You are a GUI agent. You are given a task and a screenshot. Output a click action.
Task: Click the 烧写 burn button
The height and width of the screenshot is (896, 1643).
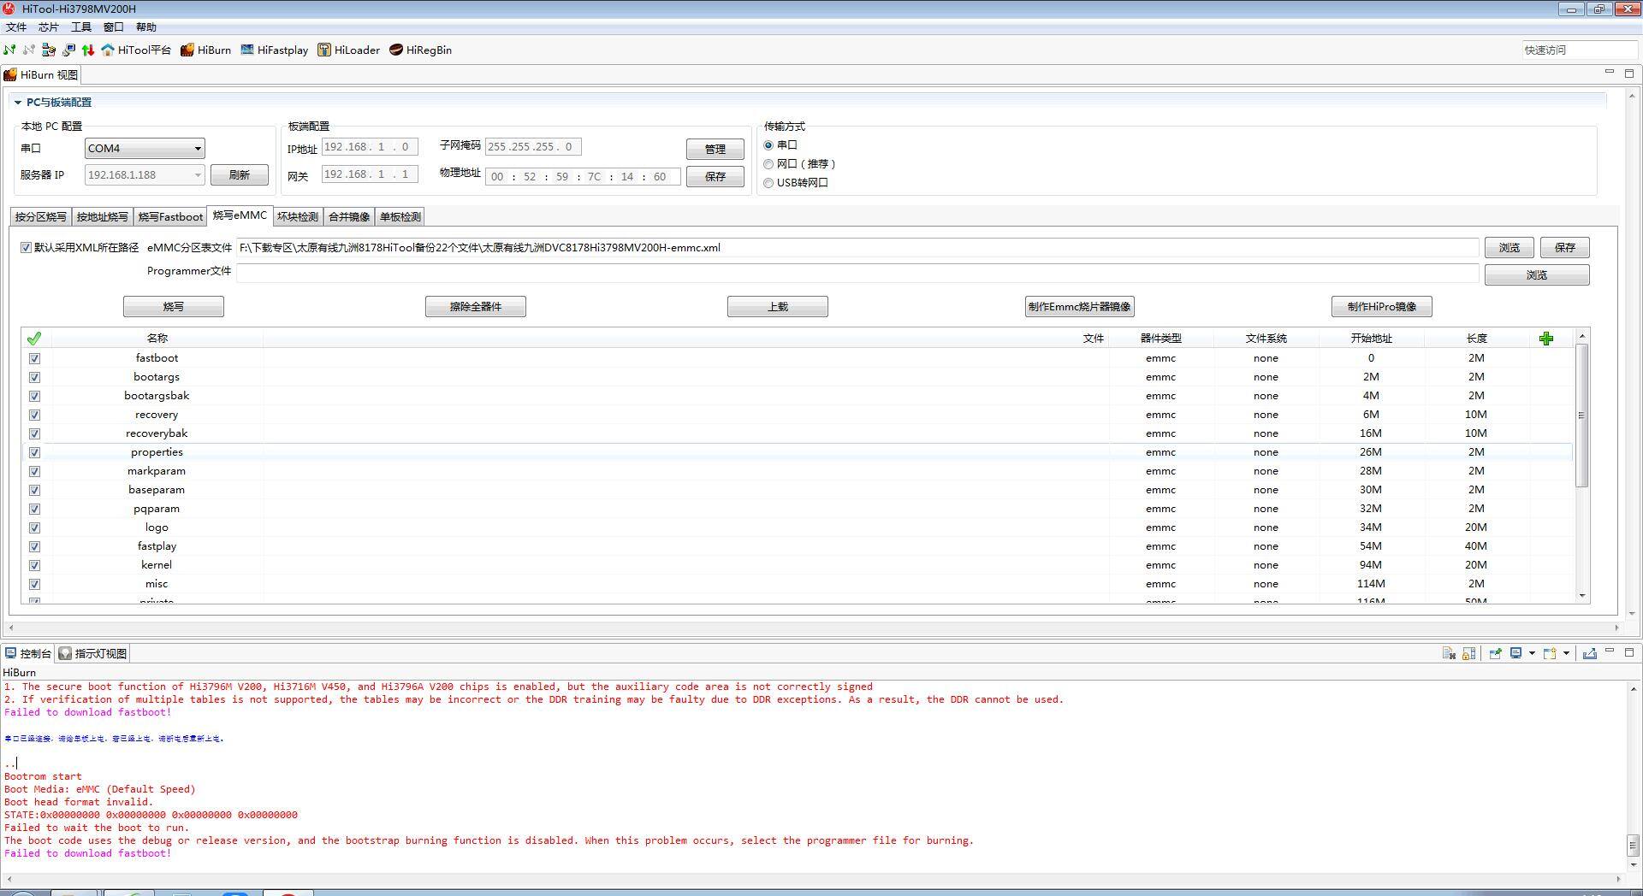[173, 307]
